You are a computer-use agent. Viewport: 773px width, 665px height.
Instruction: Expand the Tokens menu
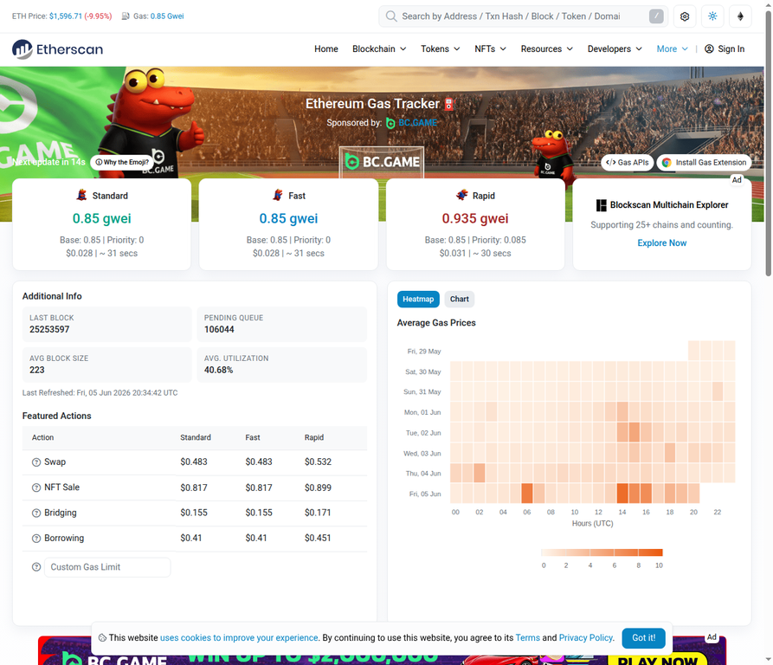click(441, 48)
